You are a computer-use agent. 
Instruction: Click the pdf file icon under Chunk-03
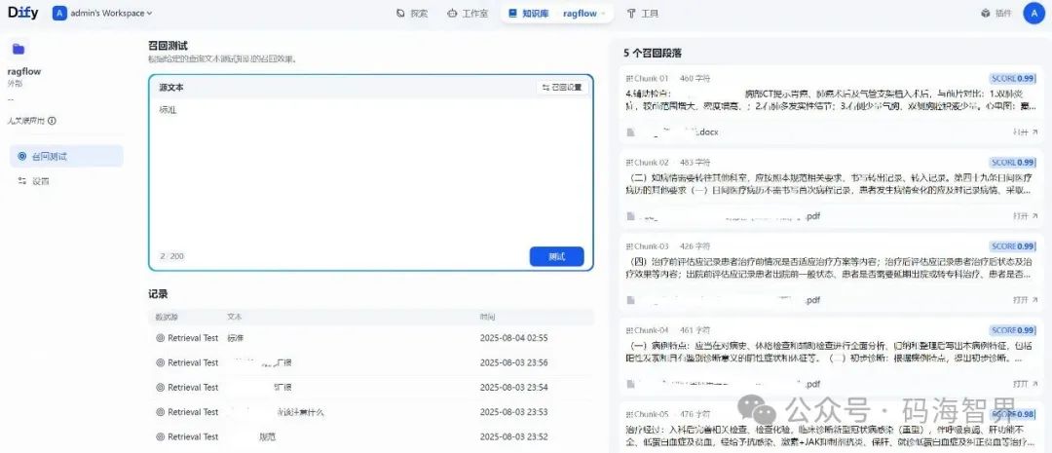click(x=630, y=300)
